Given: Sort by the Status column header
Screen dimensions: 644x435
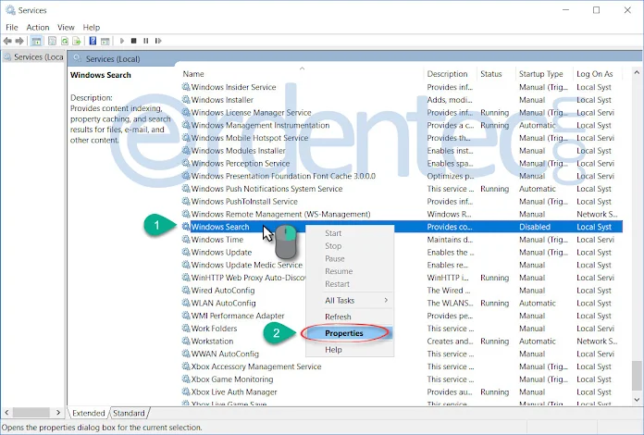Looking at the screenshot, I should click(x=496, y=74).
